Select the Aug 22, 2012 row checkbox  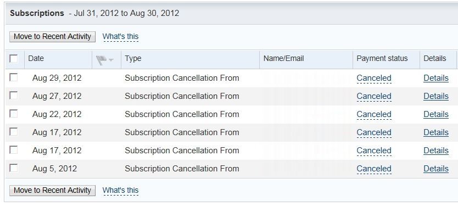click(13, 114)
